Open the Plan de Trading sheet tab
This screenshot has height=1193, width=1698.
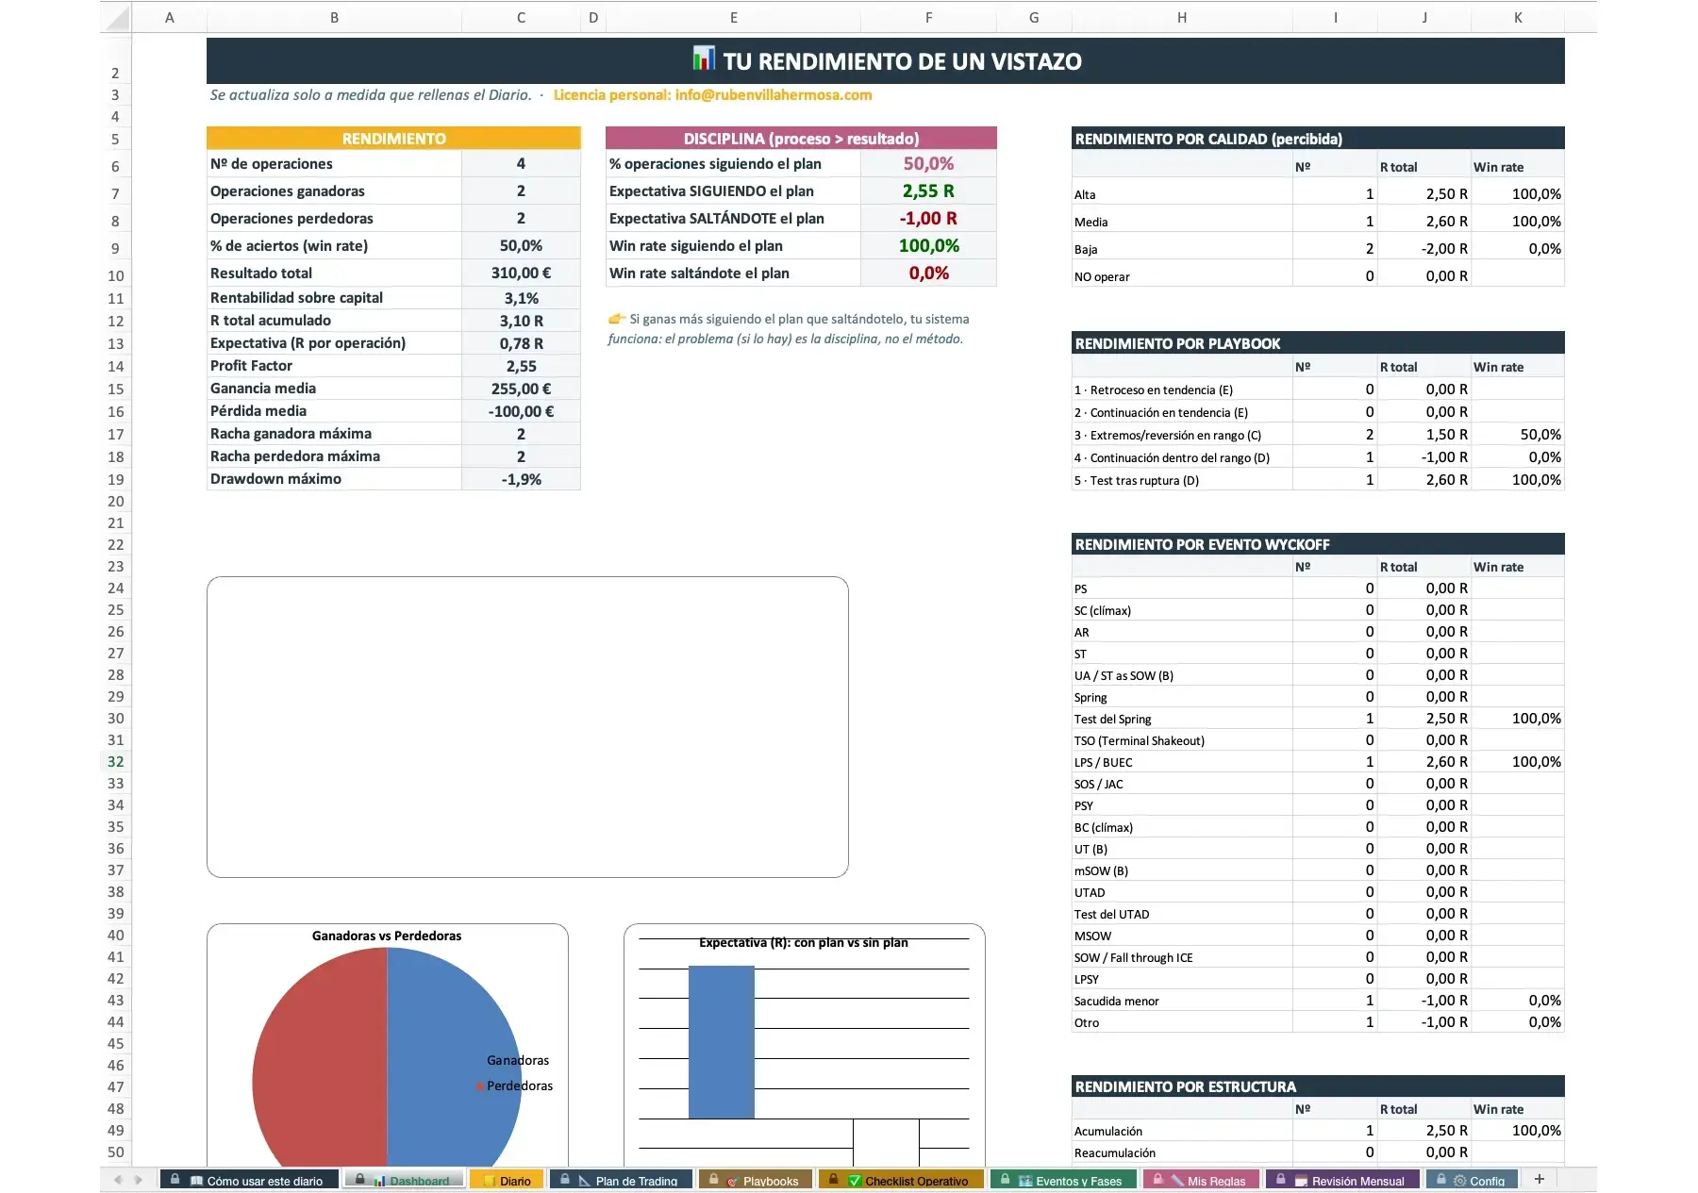coord(621,1180)
